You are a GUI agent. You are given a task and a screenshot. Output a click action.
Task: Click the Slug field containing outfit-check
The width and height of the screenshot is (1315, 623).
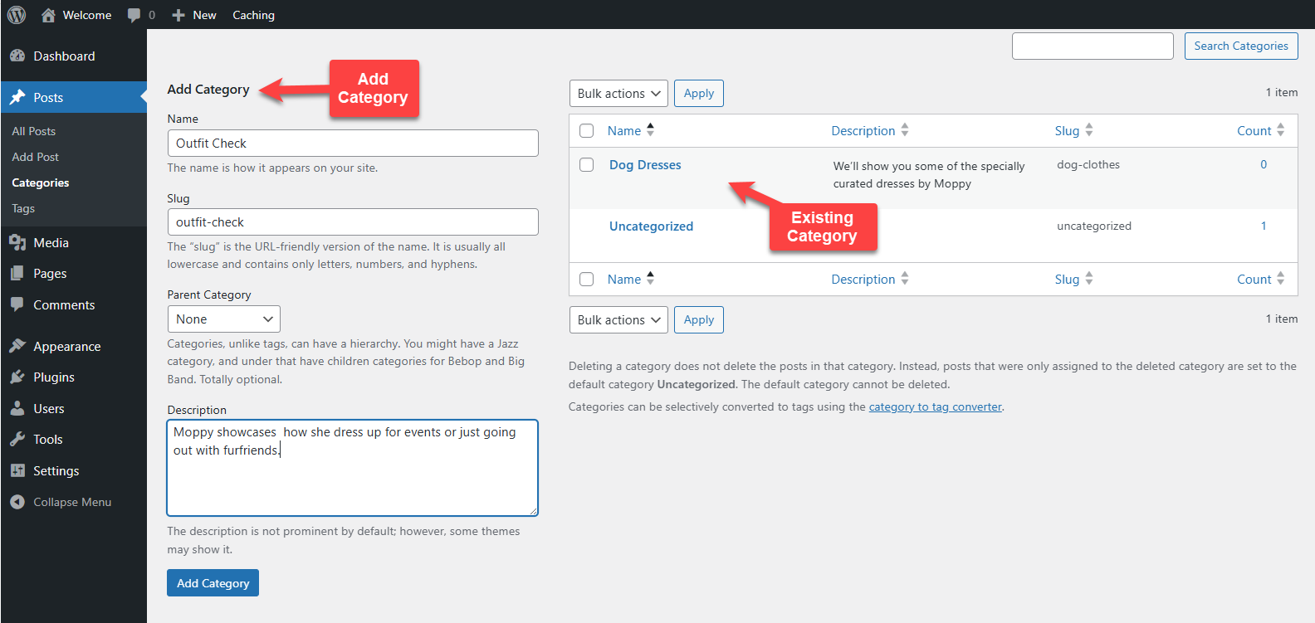pyautogui.click(x=352, y=222)
